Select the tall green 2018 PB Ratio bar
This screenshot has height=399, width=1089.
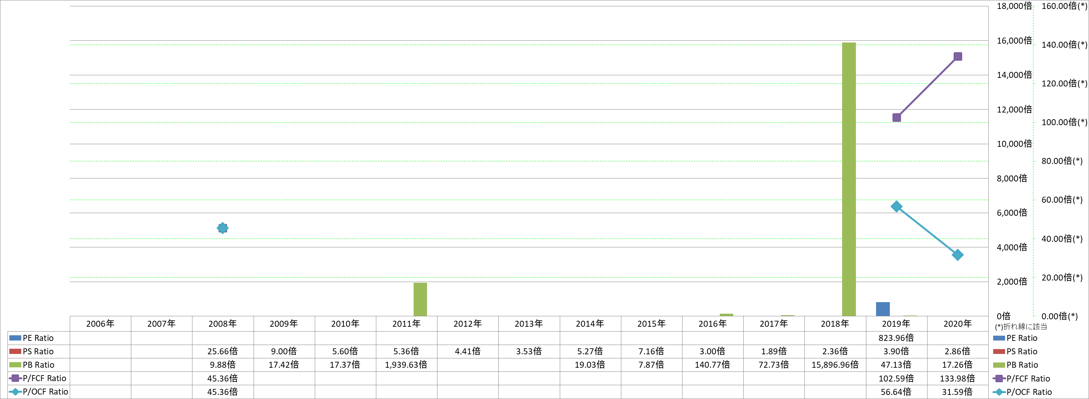tap(849, 179)
